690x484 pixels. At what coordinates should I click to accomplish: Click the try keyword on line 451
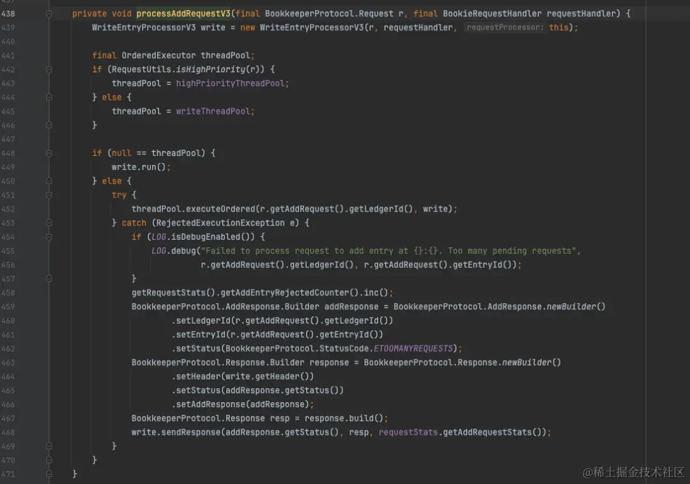tap(119, 195)
